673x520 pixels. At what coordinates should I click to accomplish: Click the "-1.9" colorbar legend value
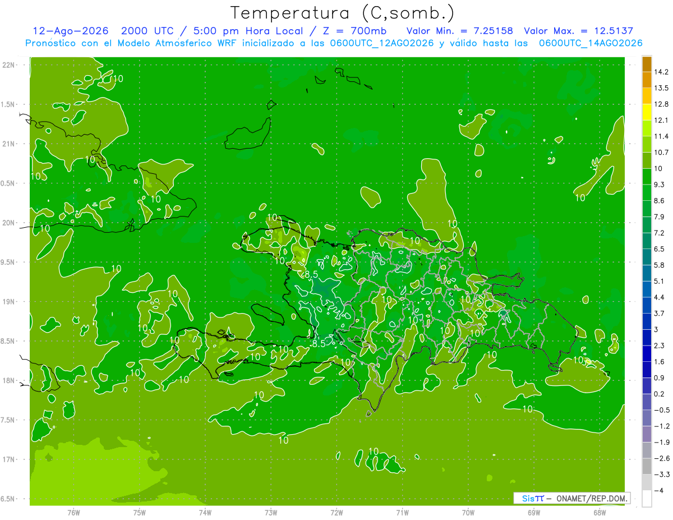pyautogui.click(x=662, y=442)
